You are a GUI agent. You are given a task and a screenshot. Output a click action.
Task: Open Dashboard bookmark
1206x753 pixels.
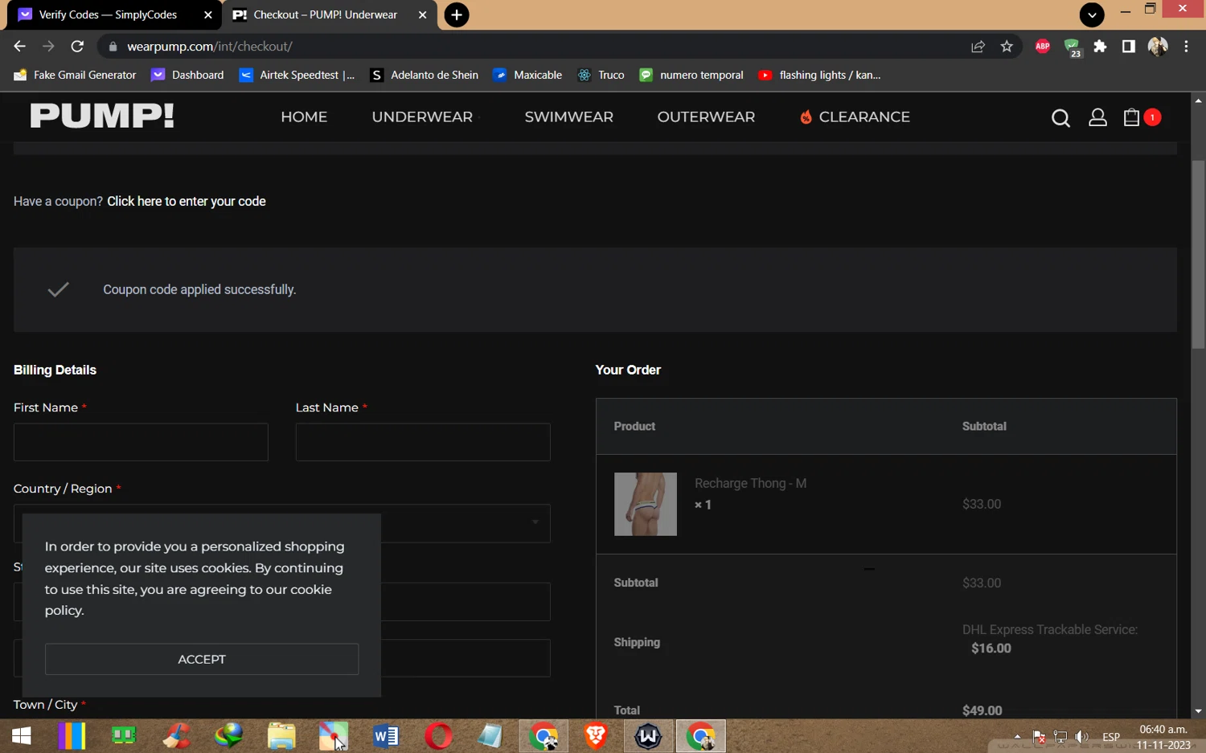(188, 75)
